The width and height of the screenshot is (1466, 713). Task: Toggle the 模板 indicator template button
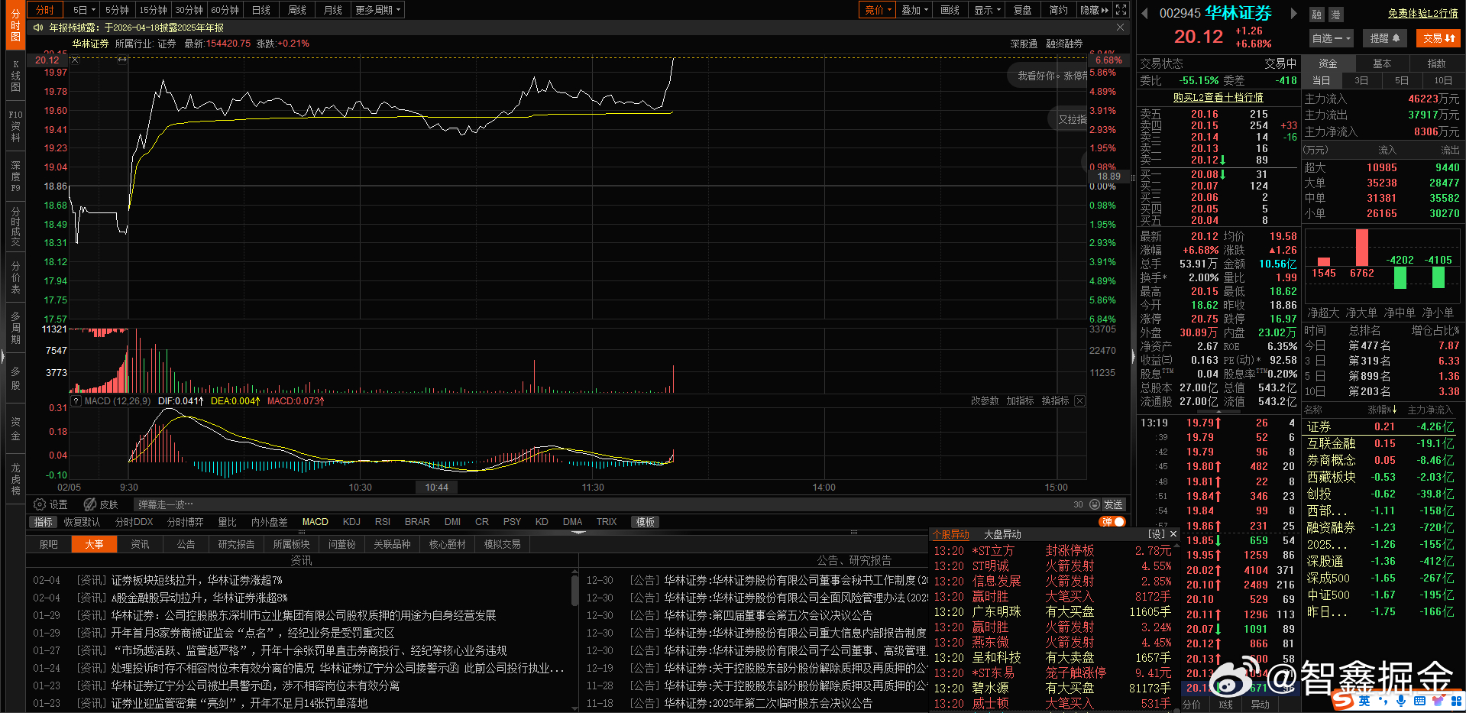(645, 522)
